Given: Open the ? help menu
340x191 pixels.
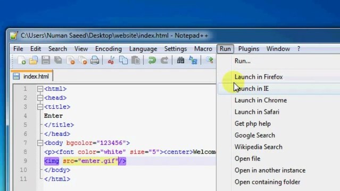Looking at the screenshot, I should [x=299, y=49].
